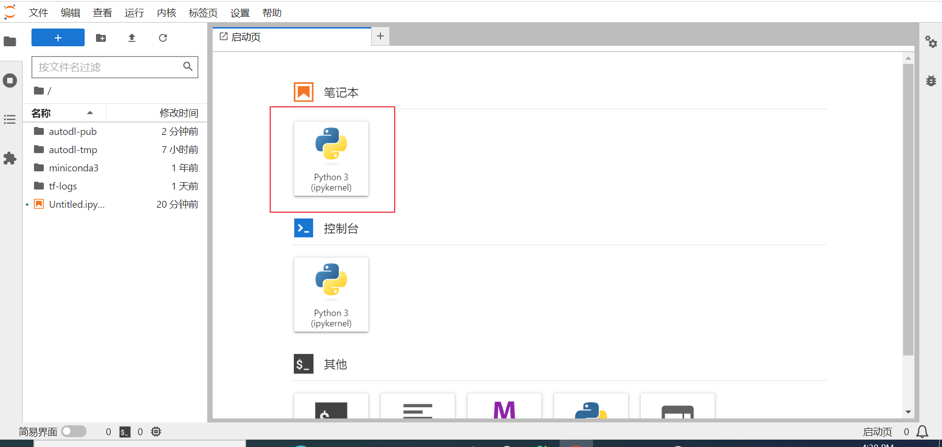Image resolution: width=942 pixels, height=447 pixels.
Task: Create a new Python file from 其他
Action: [591, 406]
